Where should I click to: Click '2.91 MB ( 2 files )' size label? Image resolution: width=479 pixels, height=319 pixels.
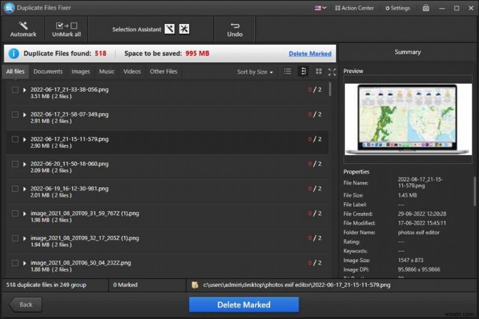point(51,121)
